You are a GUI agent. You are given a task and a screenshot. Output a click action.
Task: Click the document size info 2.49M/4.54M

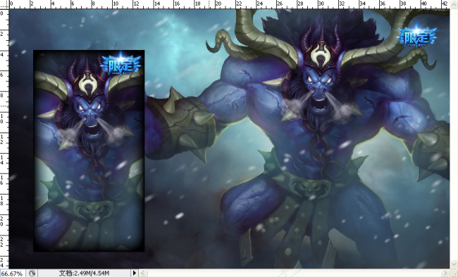pos(84,273)
